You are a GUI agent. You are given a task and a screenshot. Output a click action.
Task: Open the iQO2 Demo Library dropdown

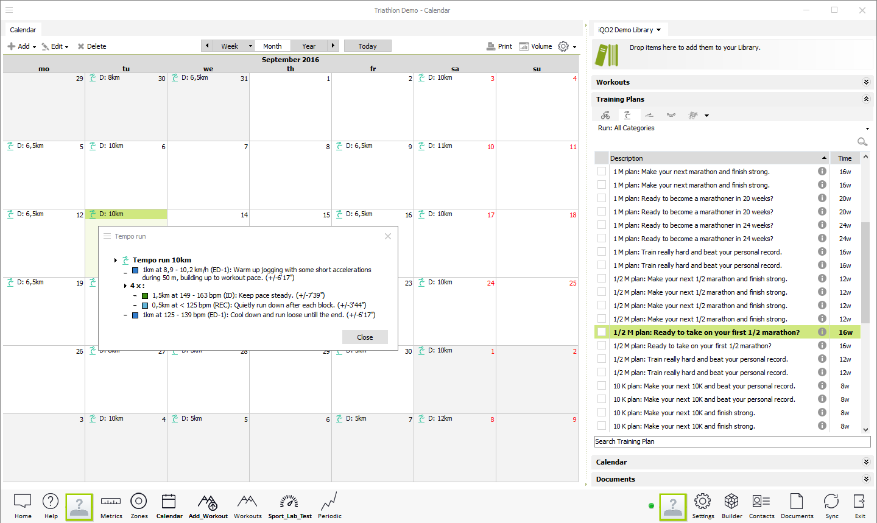(629, 30)
